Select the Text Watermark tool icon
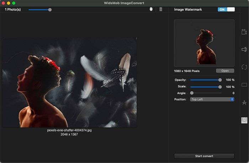249x163 pixels. pos(244,103)
